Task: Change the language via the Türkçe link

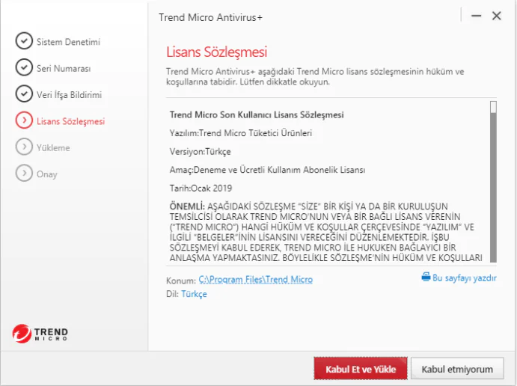Action: [x=194, y=294]
